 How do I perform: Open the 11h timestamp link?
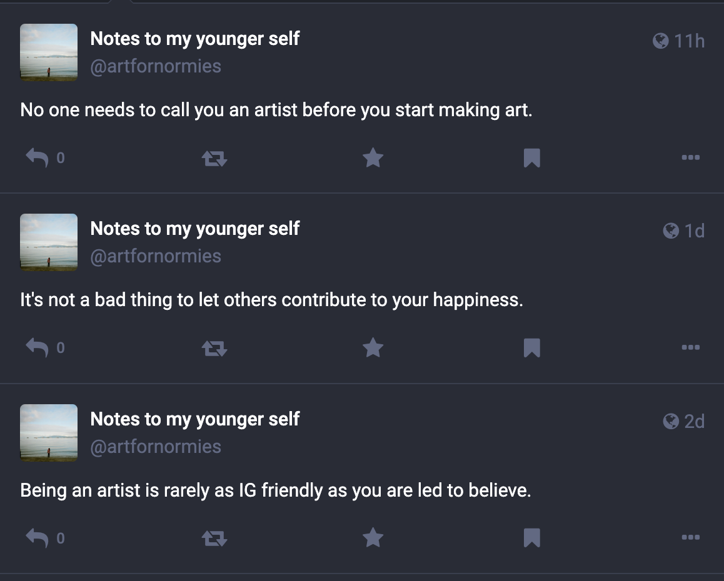click(x=688, y=41)
